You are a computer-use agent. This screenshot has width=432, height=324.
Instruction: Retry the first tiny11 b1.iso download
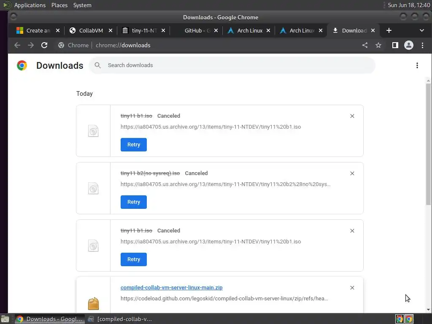point(134,145)
